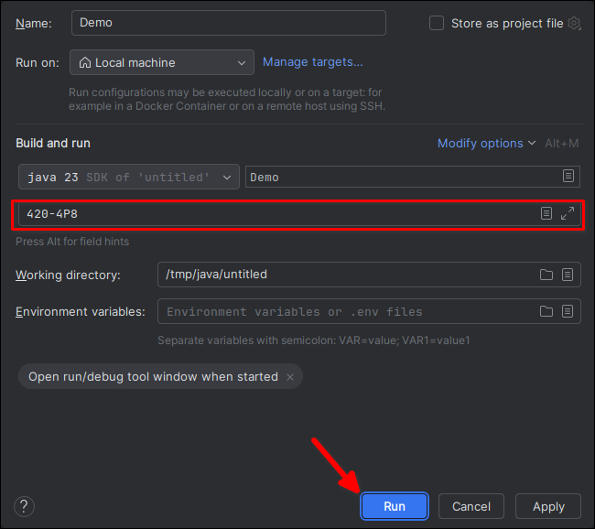Click the Cancel button
Image resolution: width=595 pixels, height=529 pixels.
[x=471, y=506]
